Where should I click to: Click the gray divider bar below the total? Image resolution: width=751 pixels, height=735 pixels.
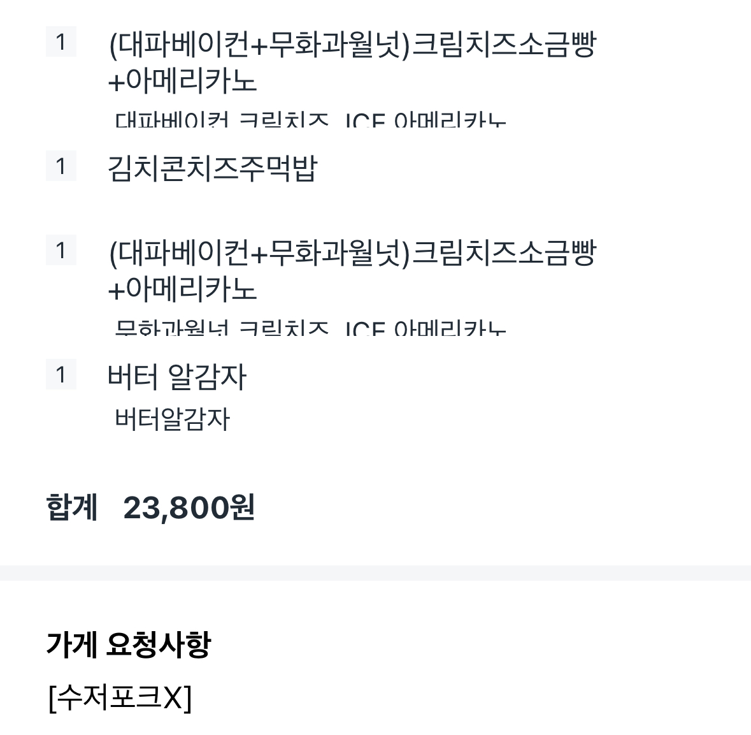coord(375,572)
